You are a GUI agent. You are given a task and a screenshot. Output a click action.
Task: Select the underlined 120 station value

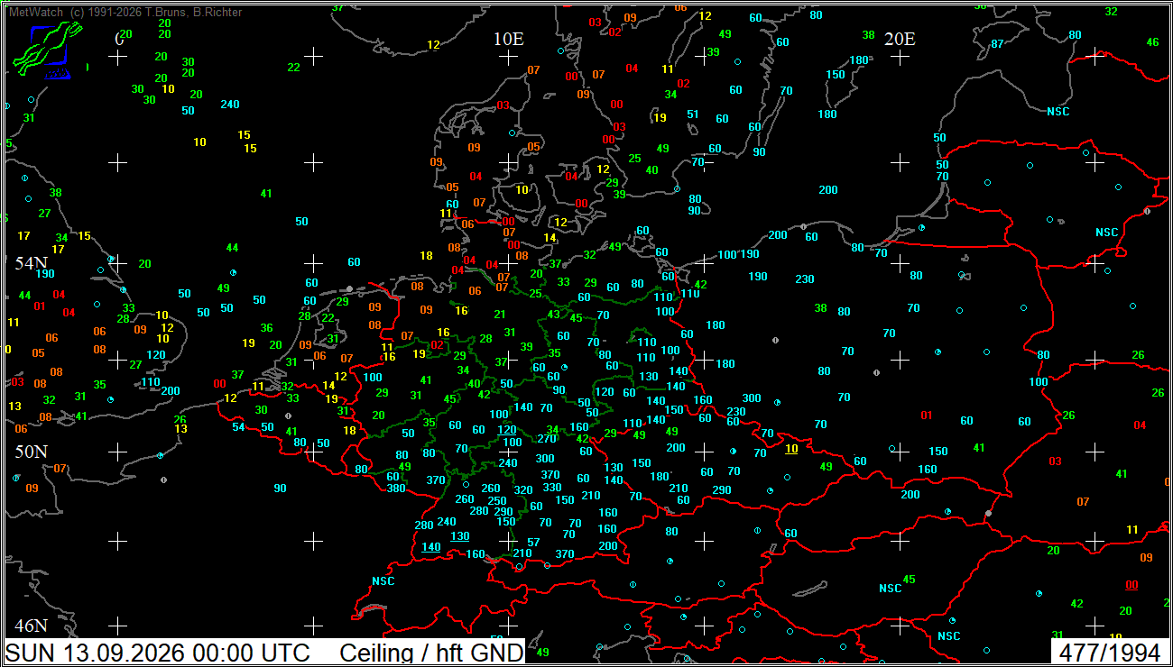point(507,430)
